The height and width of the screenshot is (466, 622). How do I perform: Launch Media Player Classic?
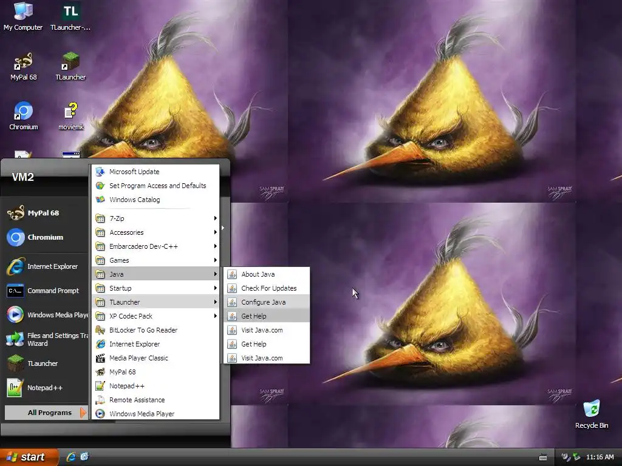[x=155, y=358]
